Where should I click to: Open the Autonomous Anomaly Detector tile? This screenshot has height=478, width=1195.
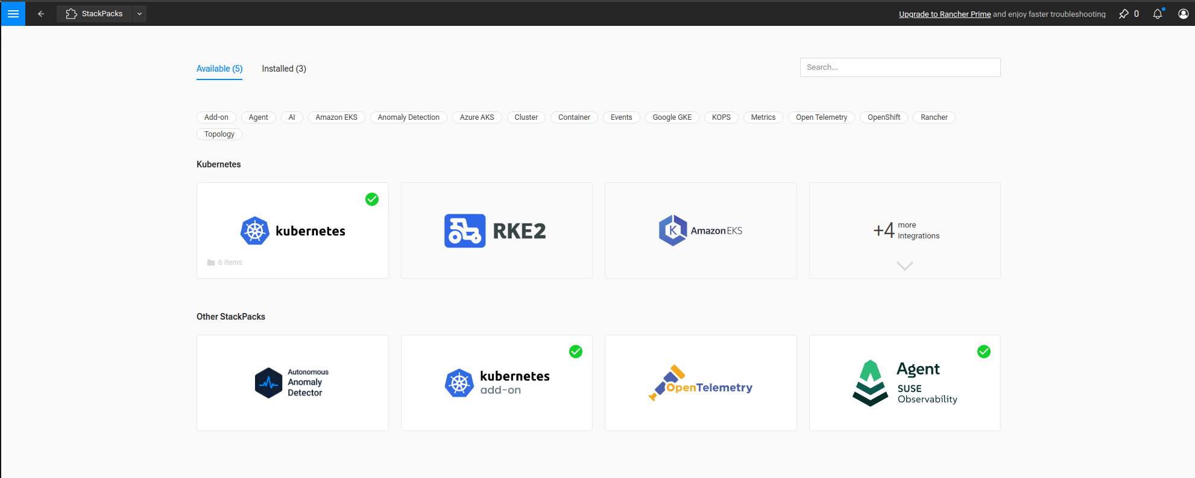coord(292,383)
